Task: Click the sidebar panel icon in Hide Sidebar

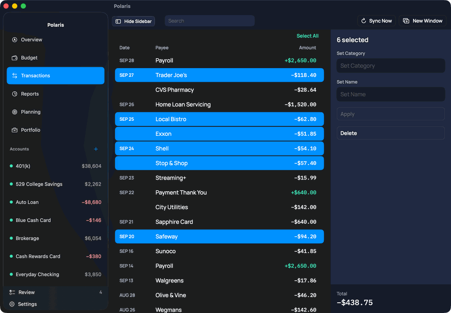Action: click(x=118, y=21)
